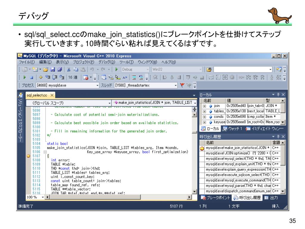Open the (グローバル スコープ) scope dropdown
This screenshot has height=229, width=305.
tap(110, 103)
